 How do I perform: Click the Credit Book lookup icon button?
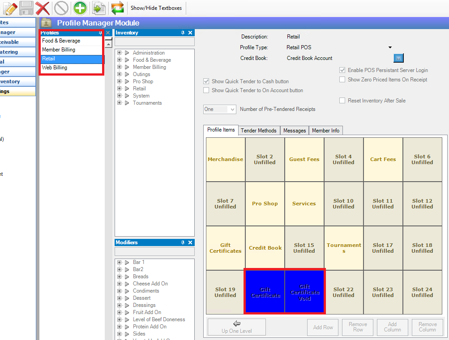[x=398, y=58]
